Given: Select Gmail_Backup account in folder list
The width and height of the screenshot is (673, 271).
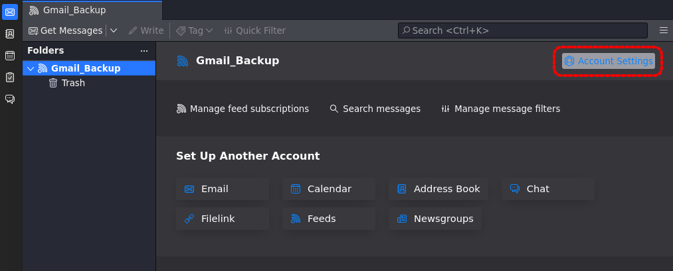Looking at the screenshot, I should point(89,68).
